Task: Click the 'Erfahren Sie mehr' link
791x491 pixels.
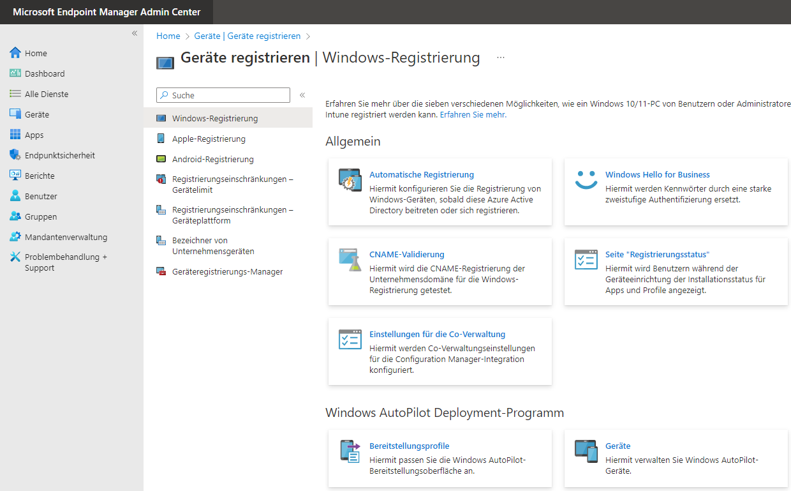Action: (x=473, y=115)
